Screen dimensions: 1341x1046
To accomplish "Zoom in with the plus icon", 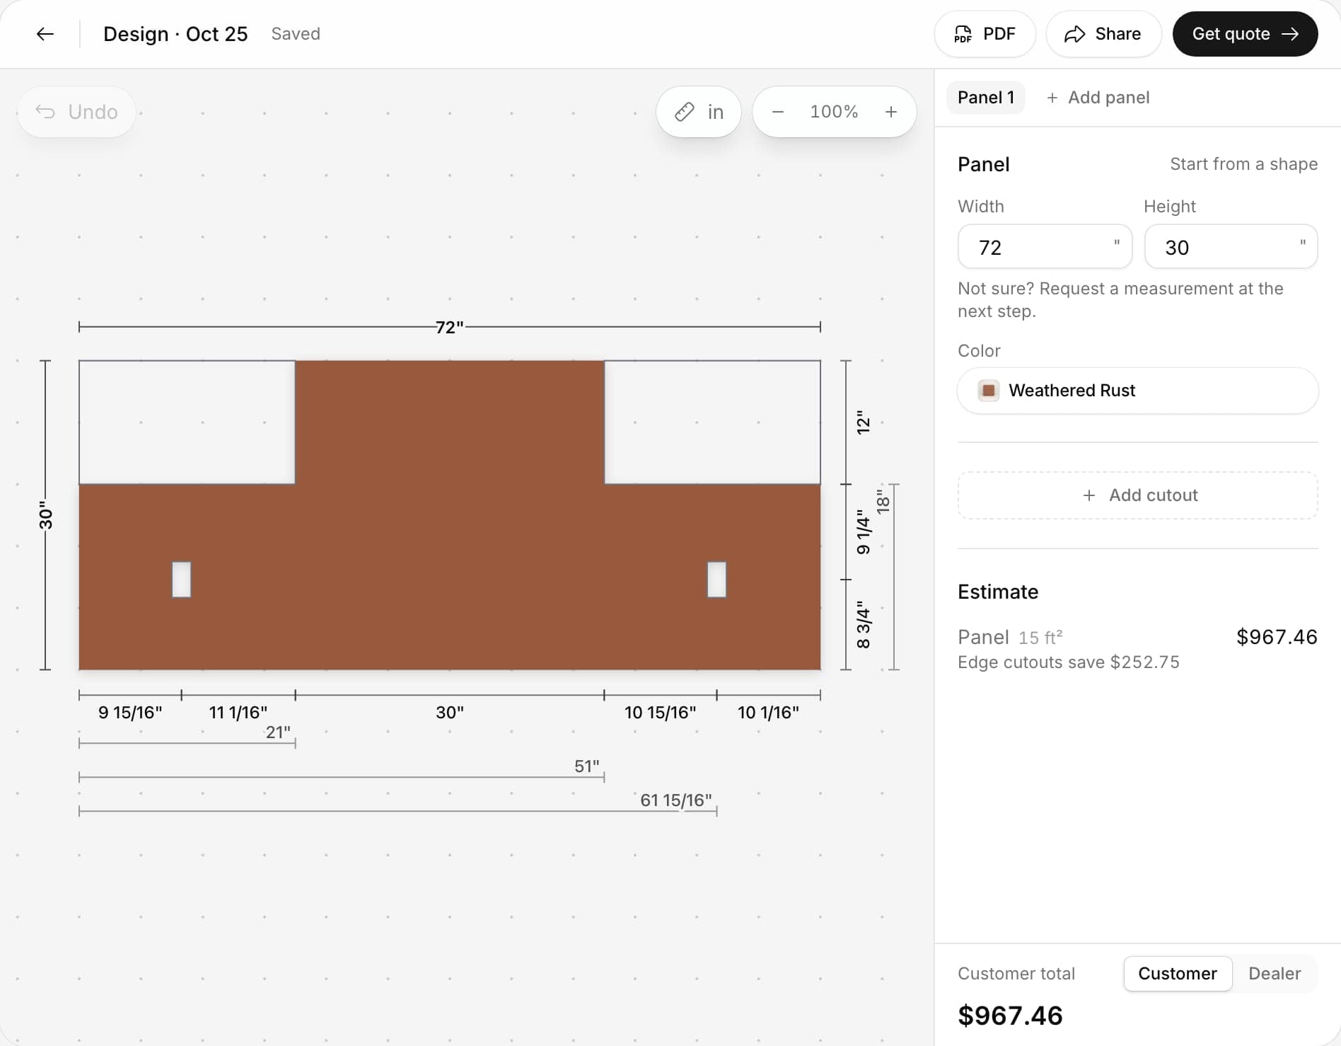I will point(891,112).
